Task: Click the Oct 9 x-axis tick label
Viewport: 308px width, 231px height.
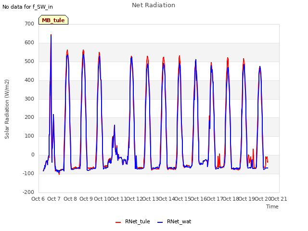Action: (x=86, y=199)
